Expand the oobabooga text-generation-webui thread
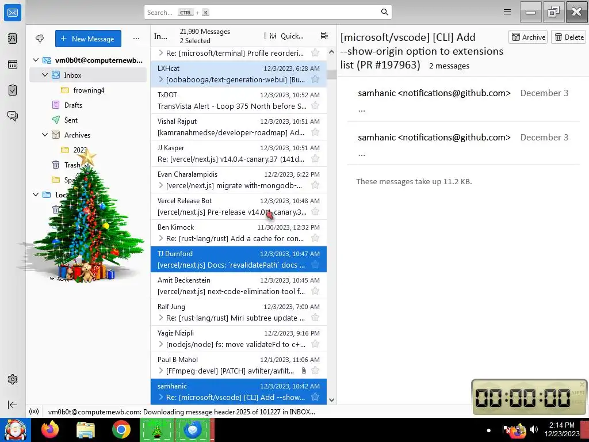Viewport: 589px width, 442px height. (x=161, y=79)
